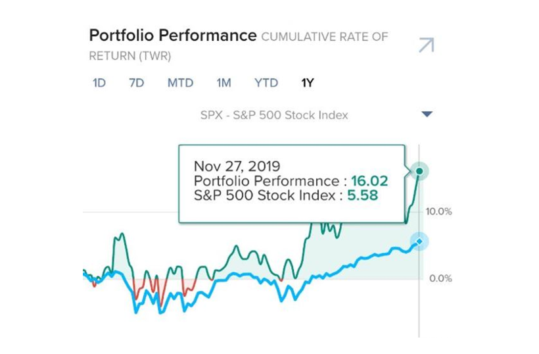Choose the MTD period tab
The height and width of the screenshot is (354, 539).
point(180,83)
